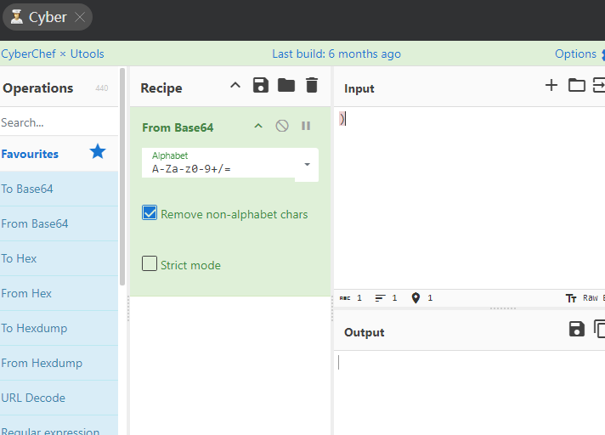Uncheck Remove non-alphabet chars
Screen dimensions: 605x435
pos(150,212)
